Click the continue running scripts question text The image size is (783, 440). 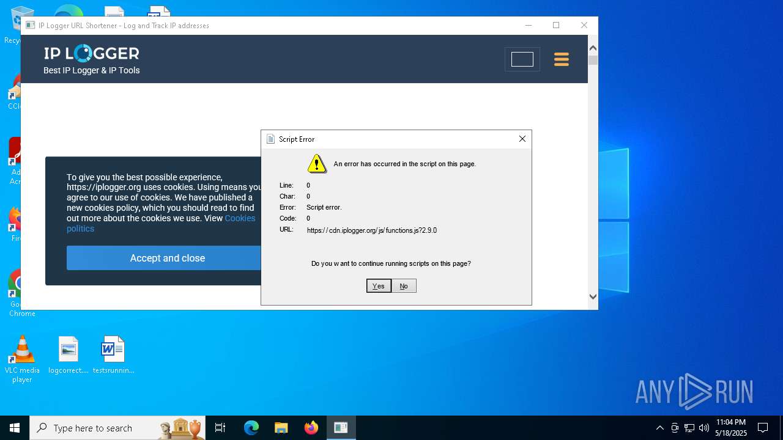pyautogui.click(x=391, y=263)
